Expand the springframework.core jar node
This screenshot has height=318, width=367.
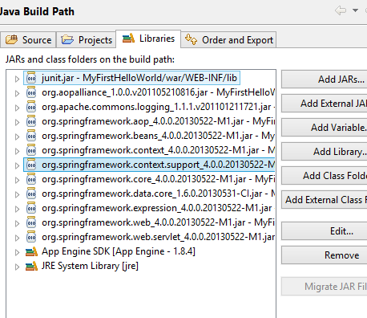click(17, 180)
